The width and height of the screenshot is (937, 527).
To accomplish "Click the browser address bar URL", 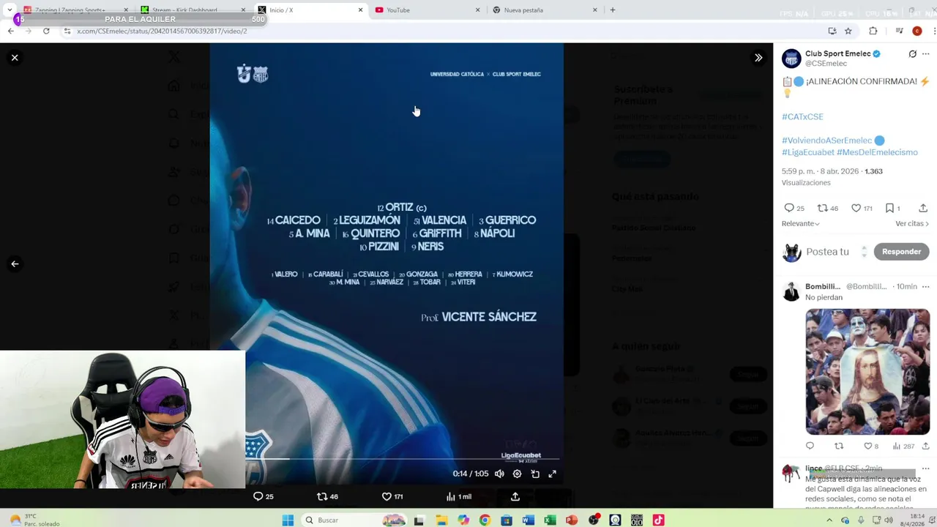I will (162, 31).
